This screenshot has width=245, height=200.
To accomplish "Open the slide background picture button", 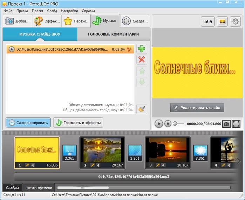I will [222, 22].
